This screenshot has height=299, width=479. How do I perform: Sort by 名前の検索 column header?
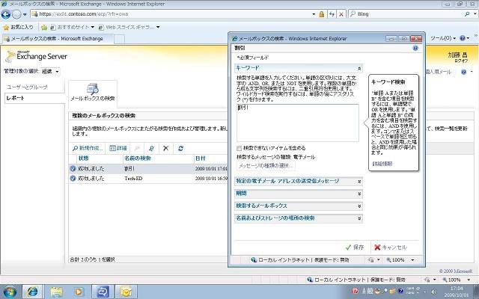click(138, 158)
